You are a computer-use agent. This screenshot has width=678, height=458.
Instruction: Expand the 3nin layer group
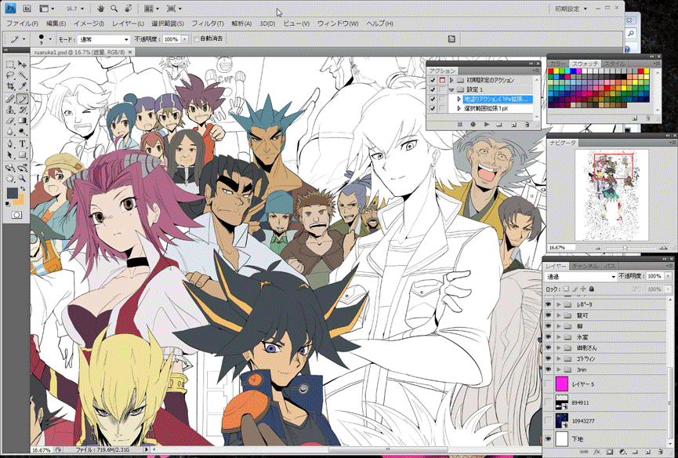559,369
